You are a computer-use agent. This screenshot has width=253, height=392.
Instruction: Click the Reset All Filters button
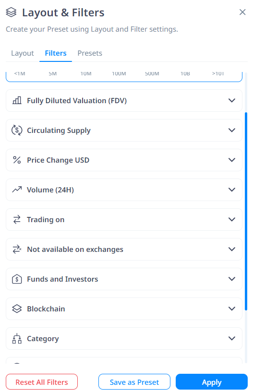pyautogui.click(x=42, y=382)
